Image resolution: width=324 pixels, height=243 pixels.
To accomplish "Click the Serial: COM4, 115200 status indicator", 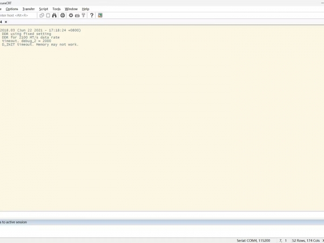I will 254,240.
